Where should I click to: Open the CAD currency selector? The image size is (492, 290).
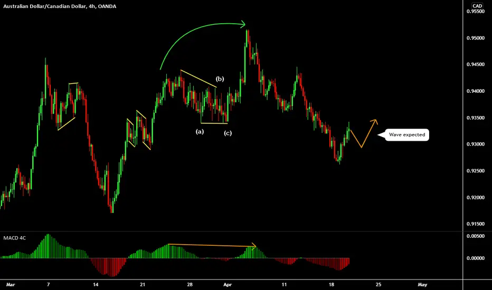[477, 6]
